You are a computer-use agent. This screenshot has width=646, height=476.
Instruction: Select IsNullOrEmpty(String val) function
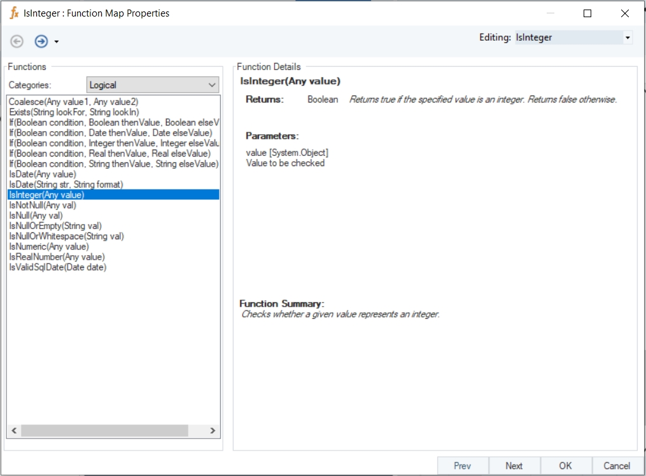(55, 226)
